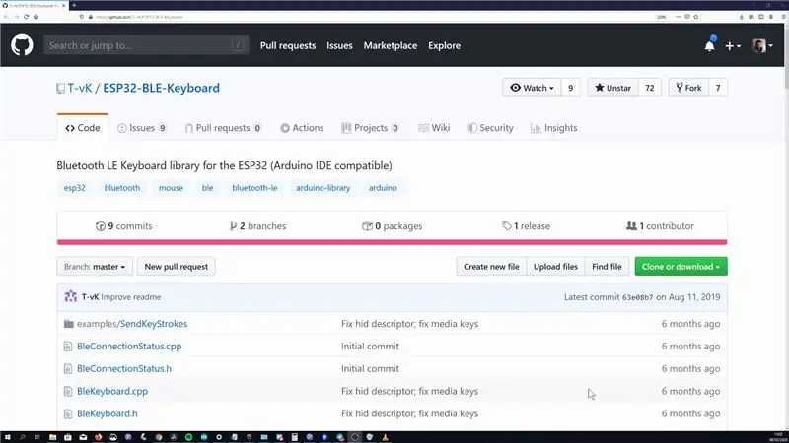Open the examples/SendKeyStrokes folder

pos(132,324)
